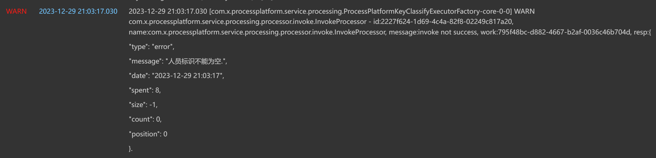Click the red WARN level label

pyautogui.click(x=16, y=11)
